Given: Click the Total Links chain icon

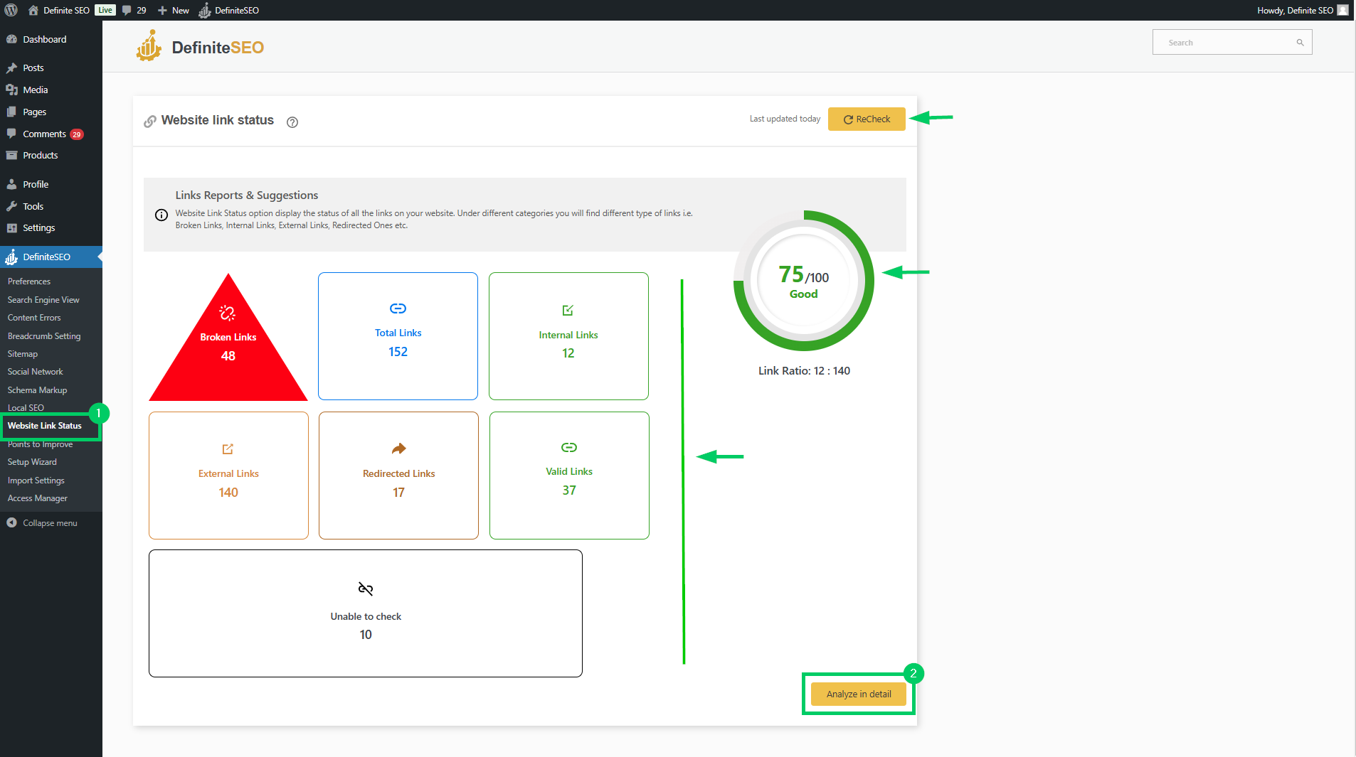Looking at the screenshot, I should pyautogui.click(x=398, y=308).
